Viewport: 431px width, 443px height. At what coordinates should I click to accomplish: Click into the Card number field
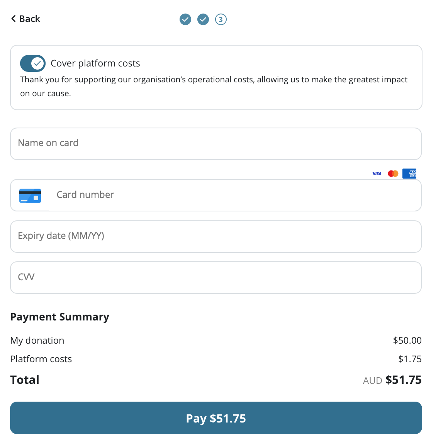[x=232, y=195]
